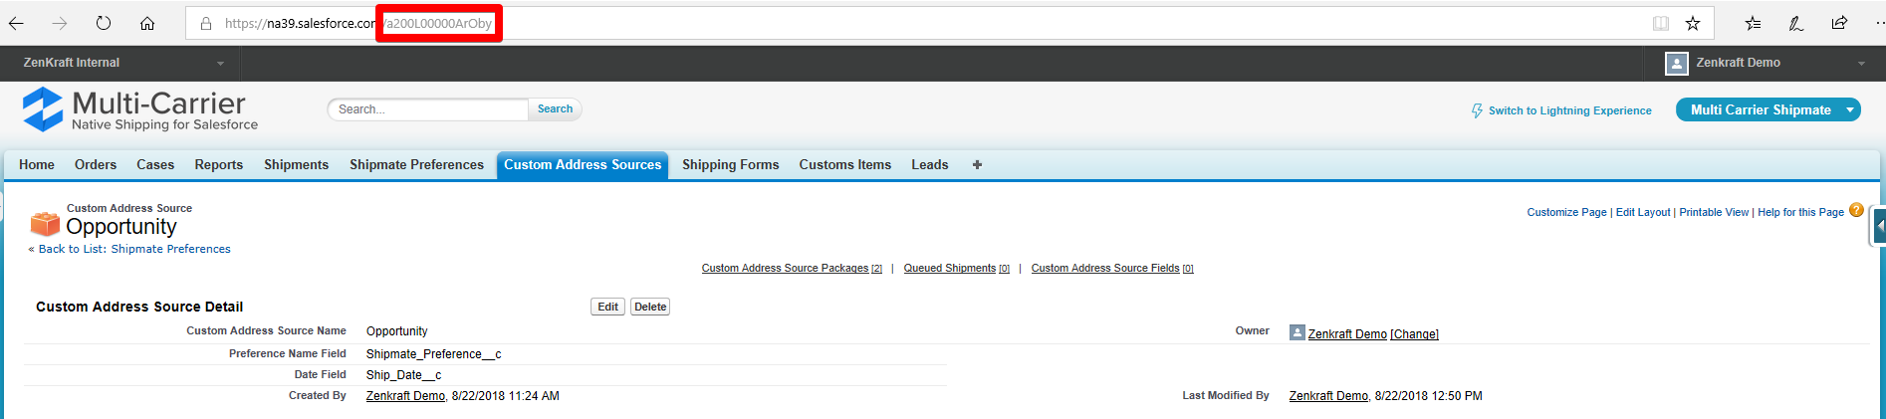Click the owner user icon
Viewport: 1886px width, 419px height.
pos(1297,332)
